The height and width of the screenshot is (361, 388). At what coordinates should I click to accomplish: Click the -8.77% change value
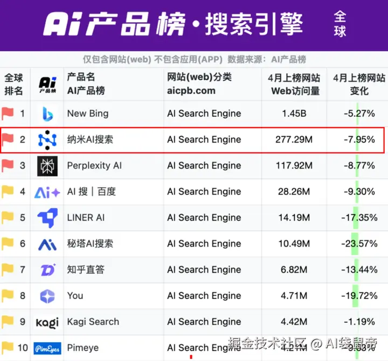359,165
